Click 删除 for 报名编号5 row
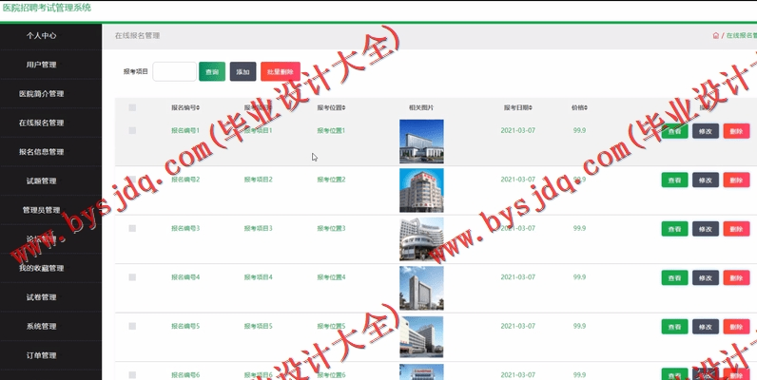This screenshot has height=380, width=757. [x=736, y=327]
